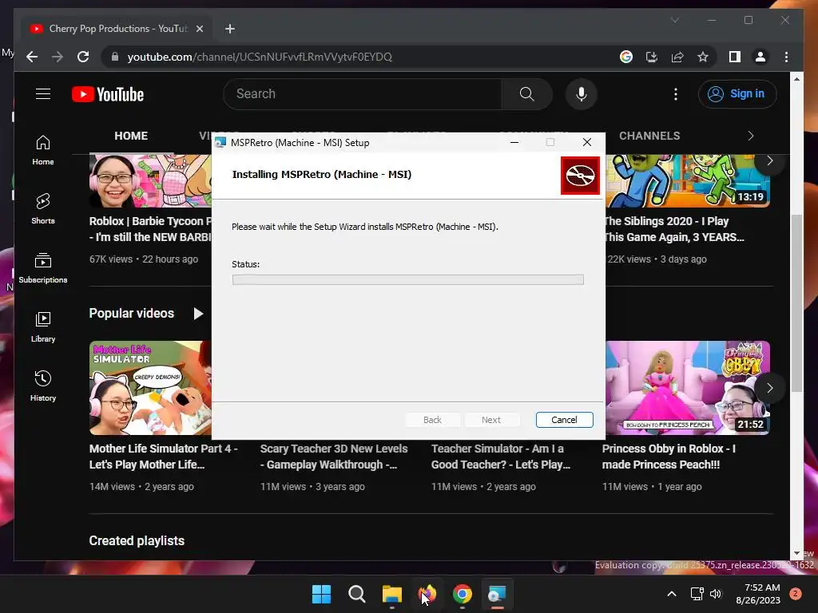Open Princess Obby in Roblox title link
818x613 pixels.
669,457
